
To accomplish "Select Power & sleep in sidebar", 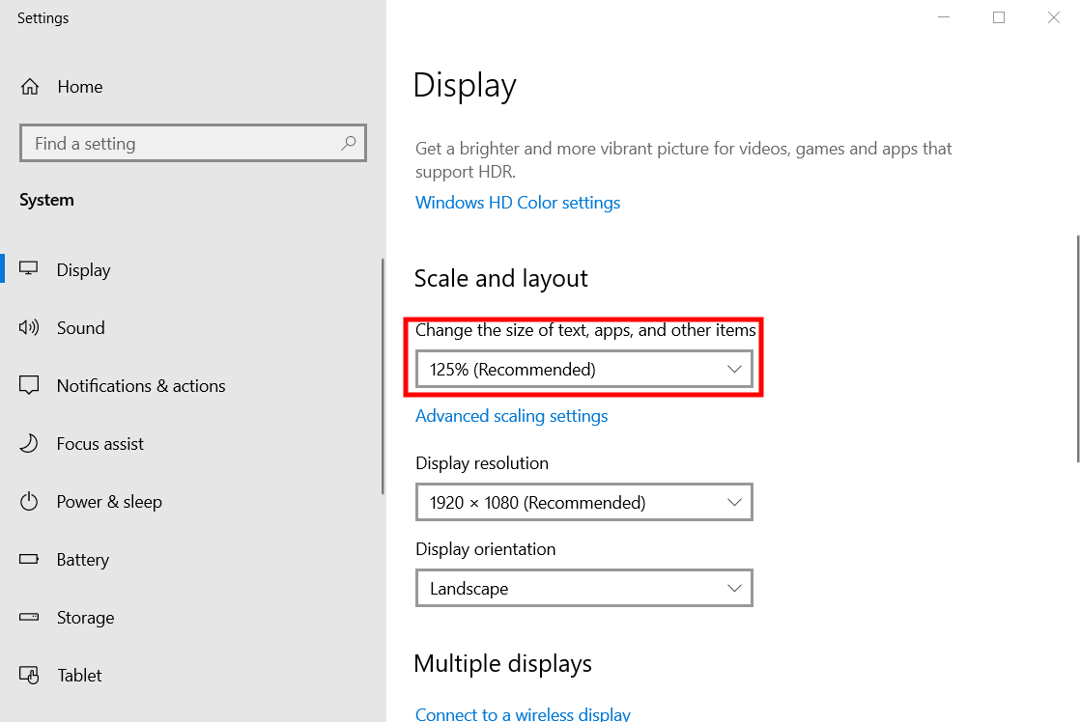I will coord(109,502).
